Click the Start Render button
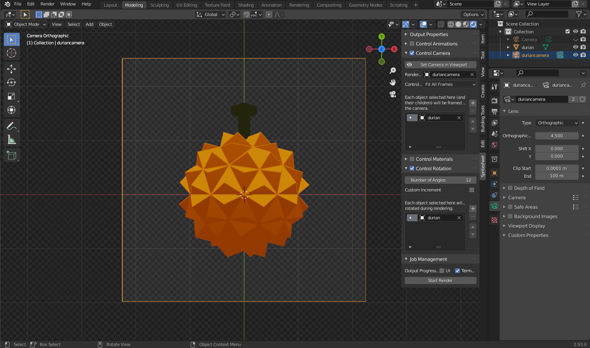Screen dimensions: 590x348 [440, 281]
